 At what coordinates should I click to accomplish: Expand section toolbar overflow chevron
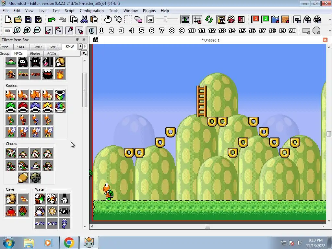[x=330, y=30]
